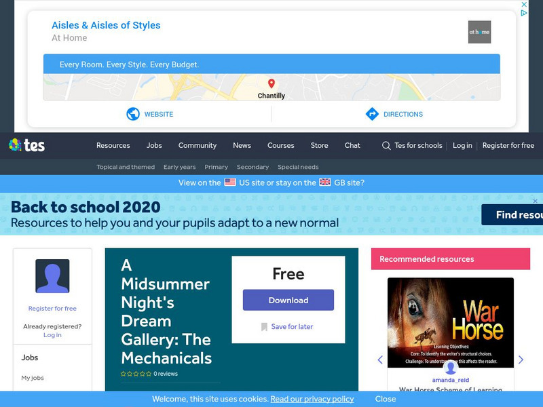Click the GB flag icon

(325, 182)
